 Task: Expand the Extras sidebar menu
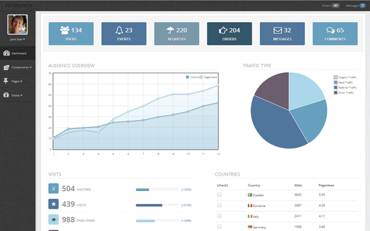coord(18,95)
